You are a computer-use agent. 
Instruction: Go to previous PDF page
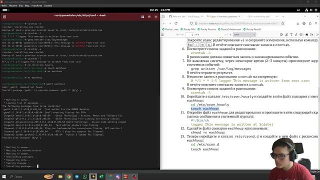click(177, 34)
